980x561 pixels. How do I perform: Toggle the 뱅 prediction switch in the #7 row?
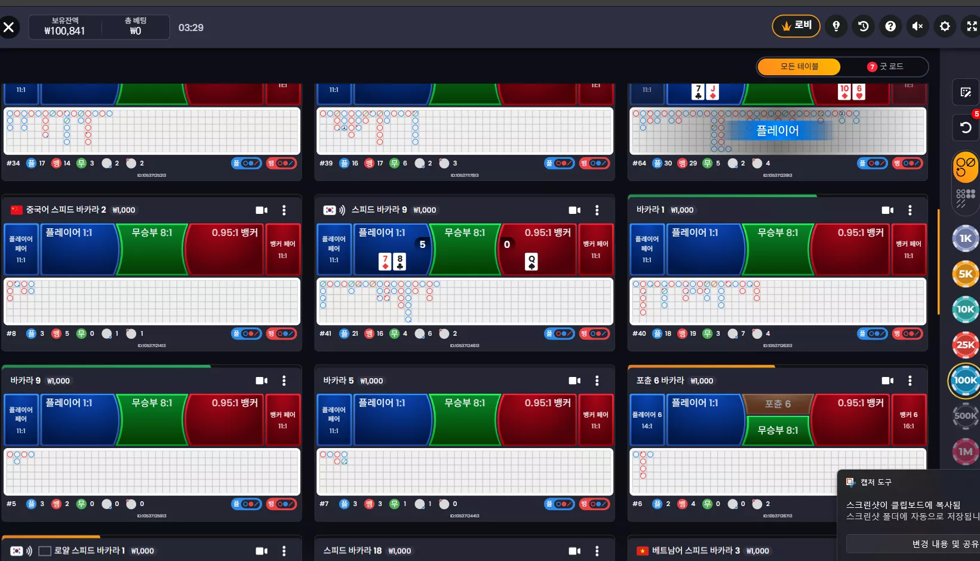(x=594, y=504)
